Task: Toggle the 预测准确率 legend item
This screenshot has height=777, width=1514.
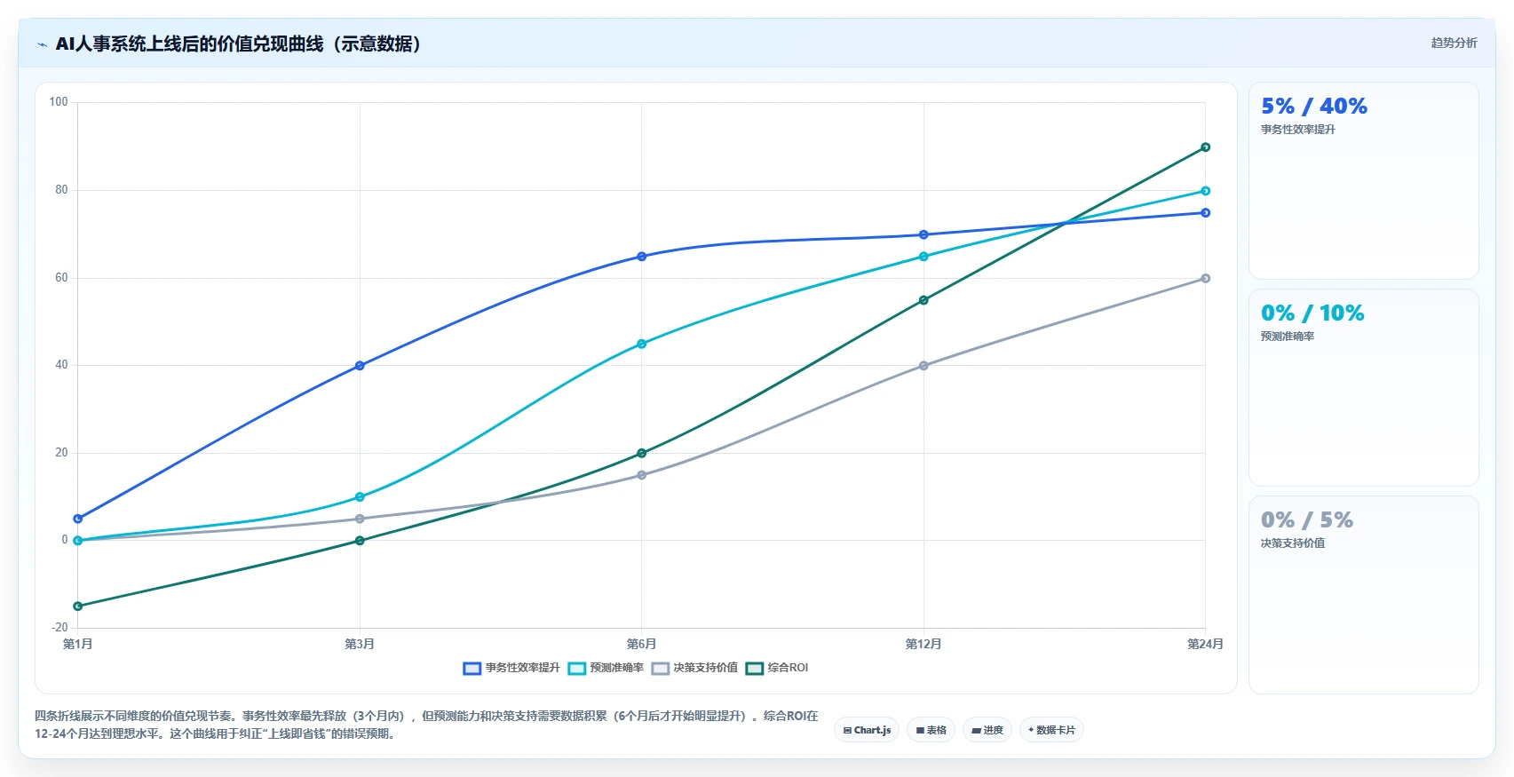Action: tap(606, 668)
